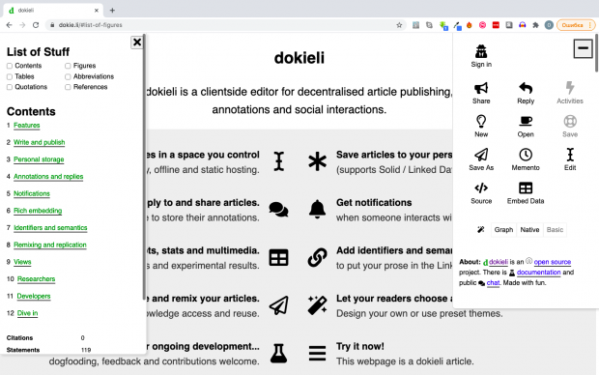Jump to Researchers section
This screenshot has height=375, width=599.
[x=37, y=279]
